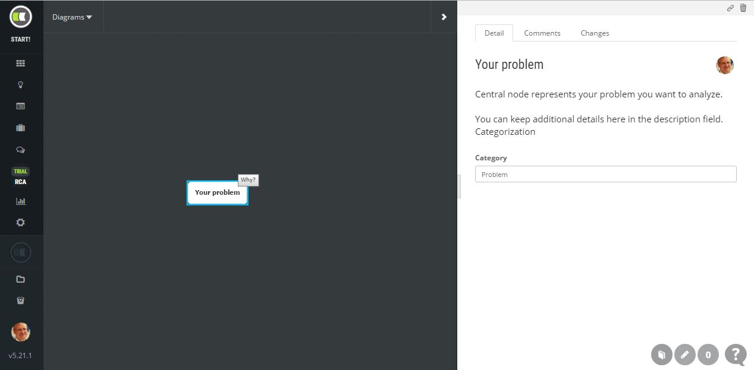Open the user avatar in sidebar
754x370 pixels.
coord(21,332)
